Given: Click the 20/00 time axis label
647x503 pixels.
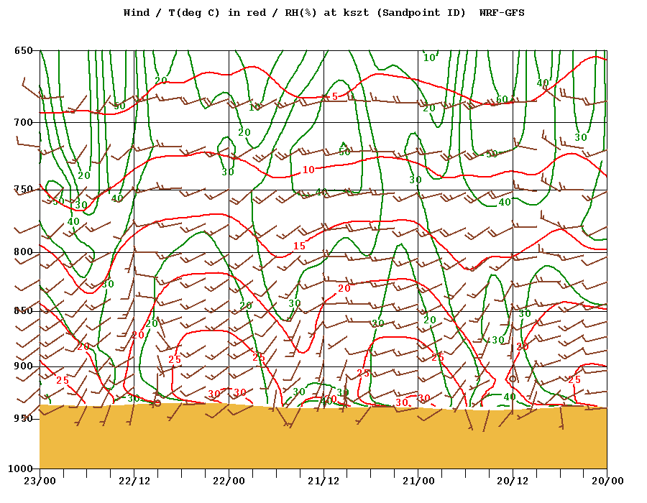Looking at the screenshot, I should click(607, 481).
